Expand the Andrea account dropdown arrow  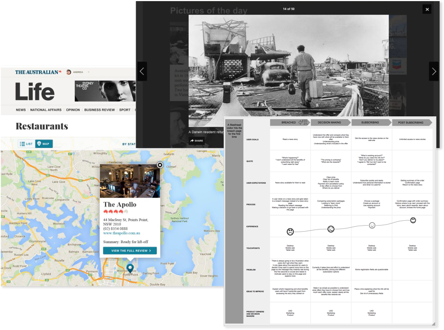click(89, 72)
